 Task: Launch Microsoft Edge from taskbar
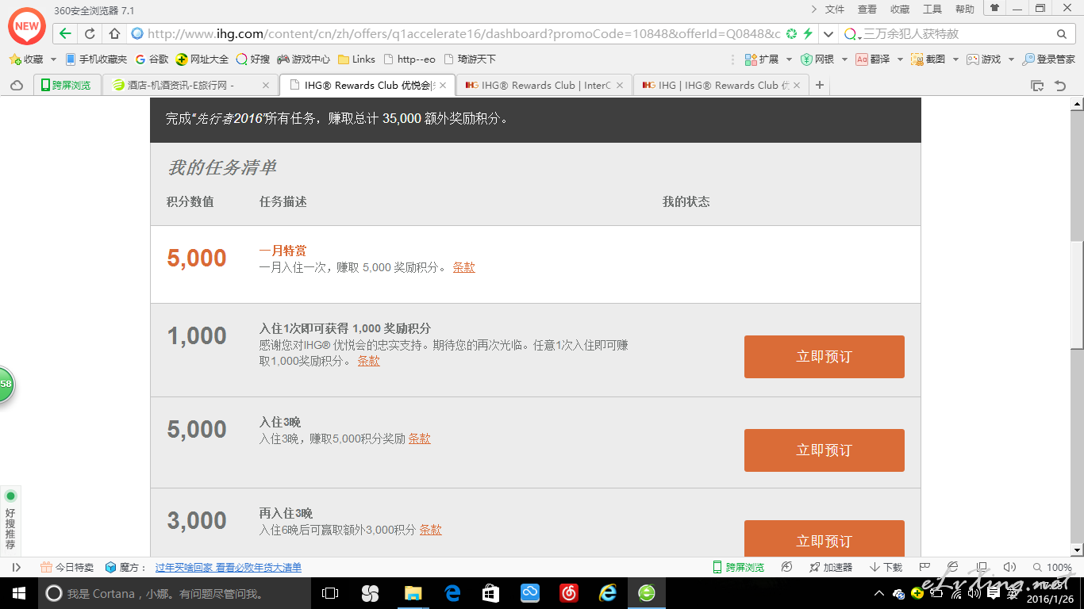pos(452,593)
